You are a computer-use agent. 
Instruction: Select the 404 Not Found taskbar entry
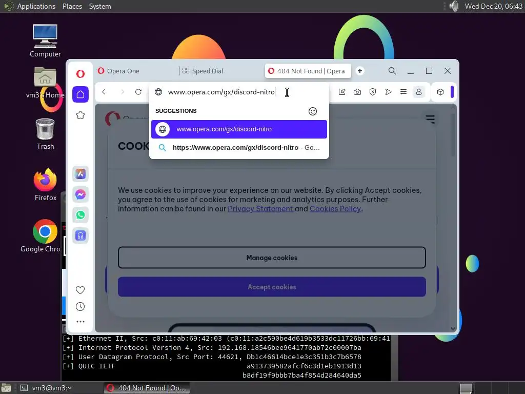click(x=147, y=388)
